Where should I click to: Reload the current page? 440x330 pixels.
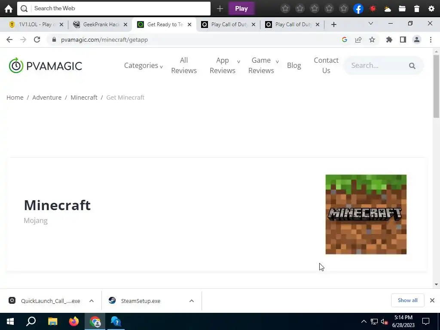(x=37, y=40)
